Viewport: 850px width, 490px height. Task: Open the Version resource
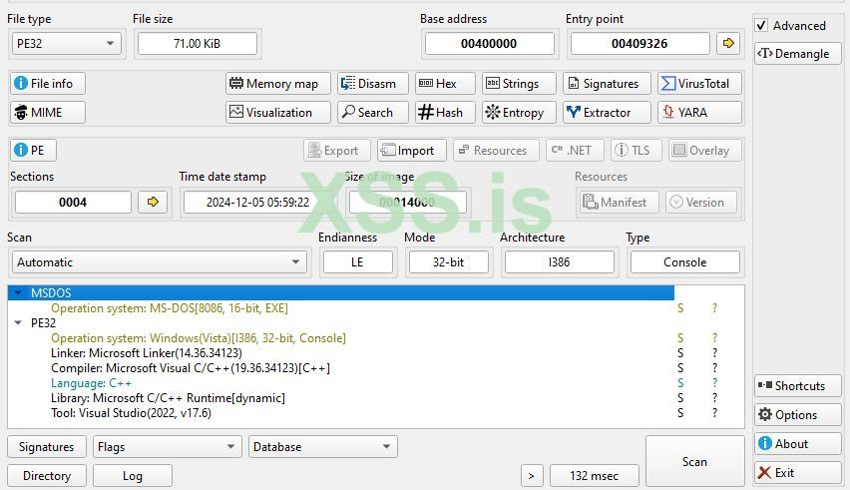(702, 203)
